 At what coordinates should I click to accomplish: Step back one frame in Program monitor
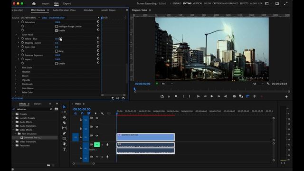(x=205, y=96)
